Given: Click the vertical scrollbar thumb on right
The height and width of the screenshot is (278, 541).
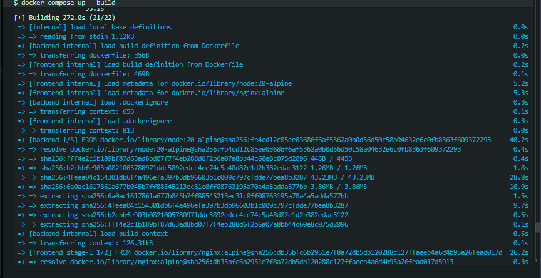Looking at the screenshot, I should tap(537, 228).
